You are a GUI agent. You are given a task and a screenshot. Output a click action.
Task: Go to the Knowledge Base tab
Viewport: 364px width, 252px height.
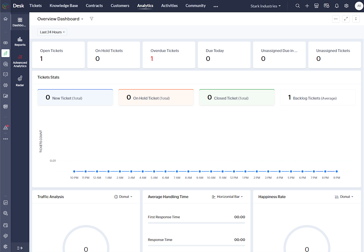(64, 6)
